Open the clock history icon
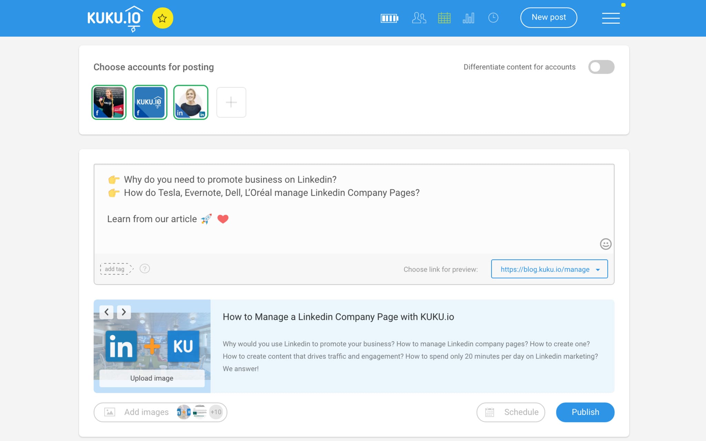This screenshot has width=706, height=441. [493, 18]
